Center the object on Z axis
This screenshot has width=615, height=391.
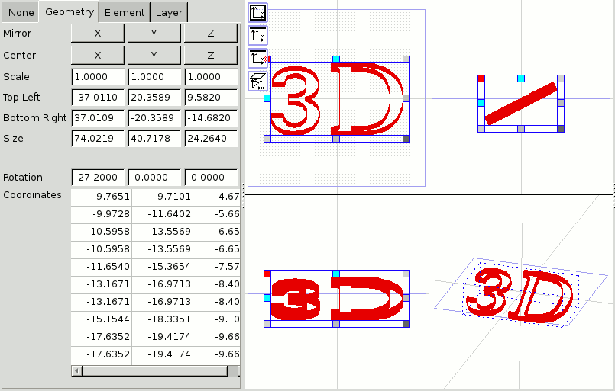pos(210,56)
